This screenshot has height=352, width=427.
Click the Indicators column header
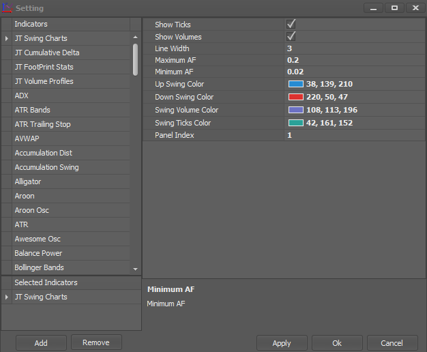(x=71, y=25)
